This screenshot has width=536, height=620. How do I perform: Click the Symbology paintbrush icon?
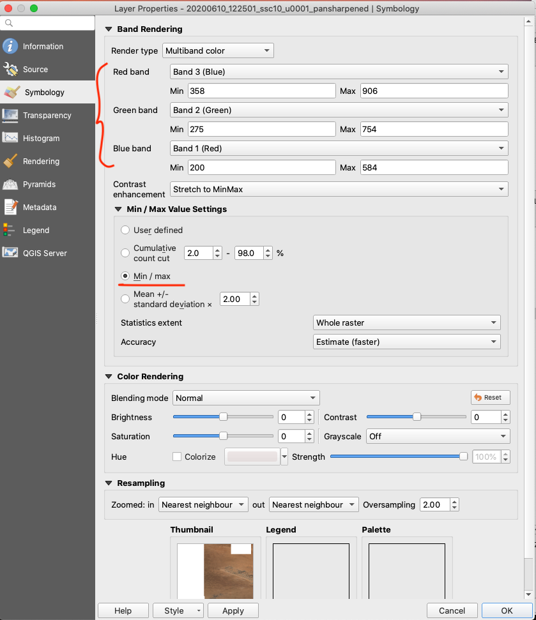coord(12,92)
